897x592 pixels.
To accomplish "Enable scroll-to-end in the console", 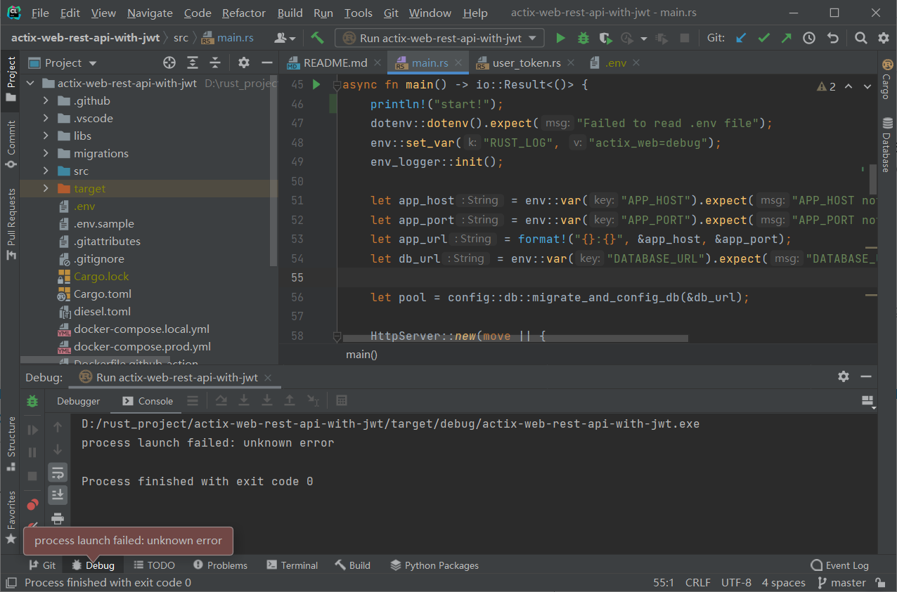I will pos(58,494).
